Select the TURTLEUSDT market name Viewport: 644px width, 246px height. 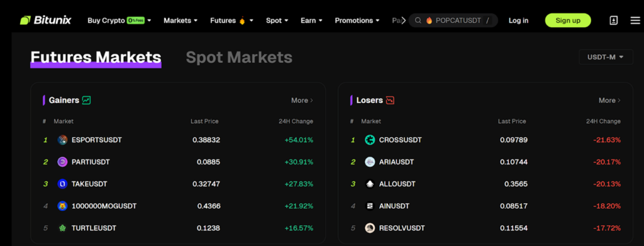[94, 228]
